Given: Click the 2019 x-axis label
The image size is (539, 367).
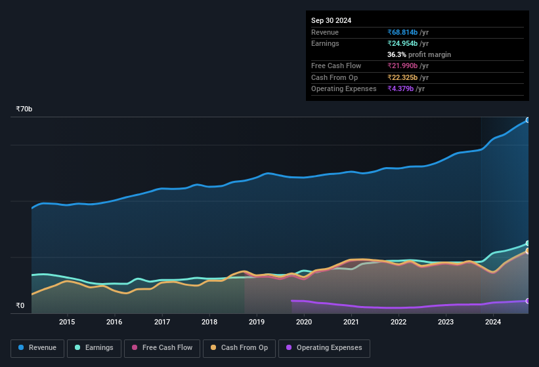Looking at the screenshot, I should 257,322.
